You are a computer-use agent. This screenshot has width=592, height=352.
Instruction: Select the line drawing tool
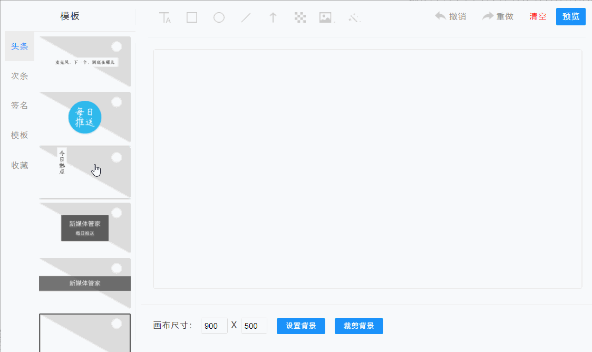245,17
